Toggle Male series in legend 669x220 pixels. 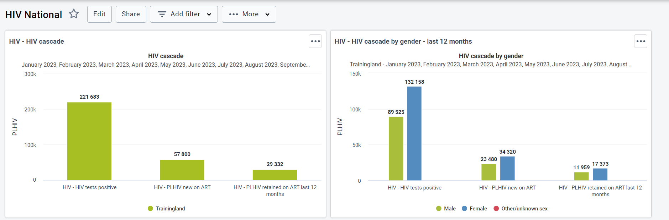click(446, 209)
